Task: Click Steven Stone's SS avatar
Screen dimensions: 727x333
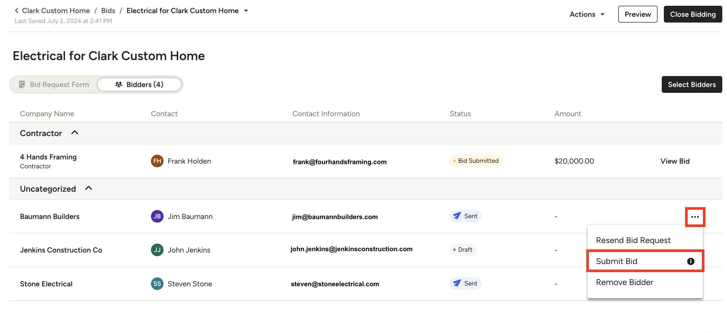Action: pyautogui.click(x=157, y=283)
